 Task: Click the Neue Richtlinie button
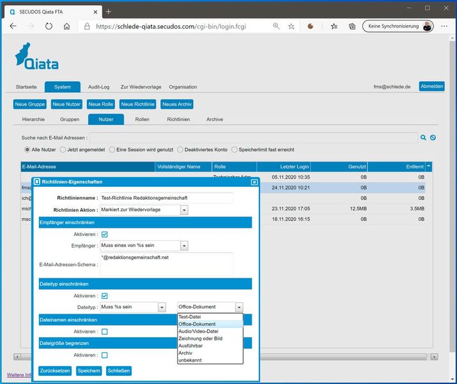(137, 104)
